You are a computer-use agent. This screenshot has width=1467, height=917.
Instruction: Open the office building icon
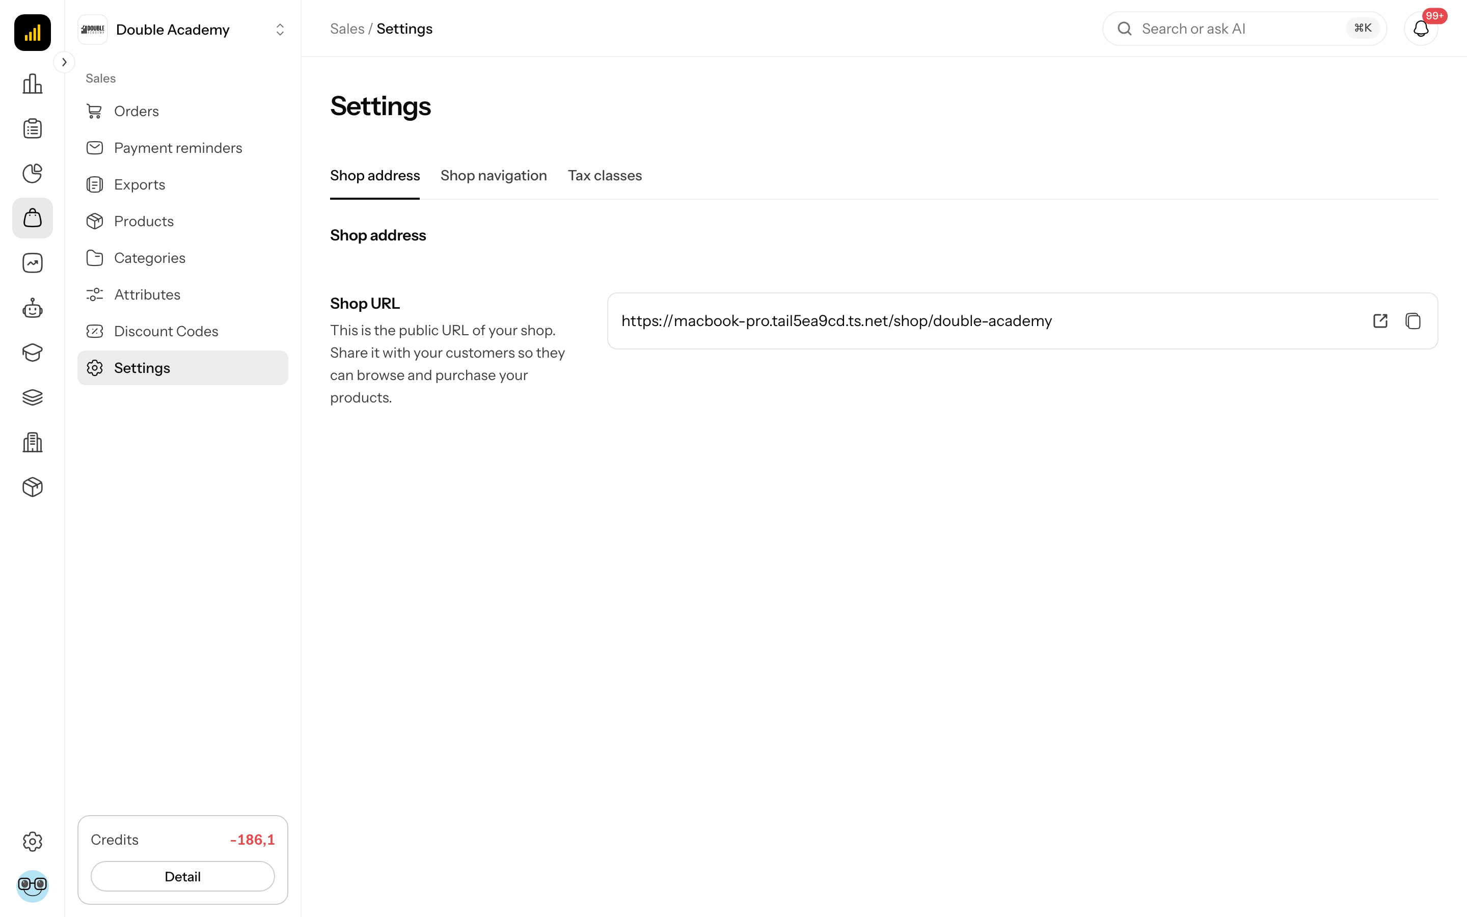click(32, 443)
